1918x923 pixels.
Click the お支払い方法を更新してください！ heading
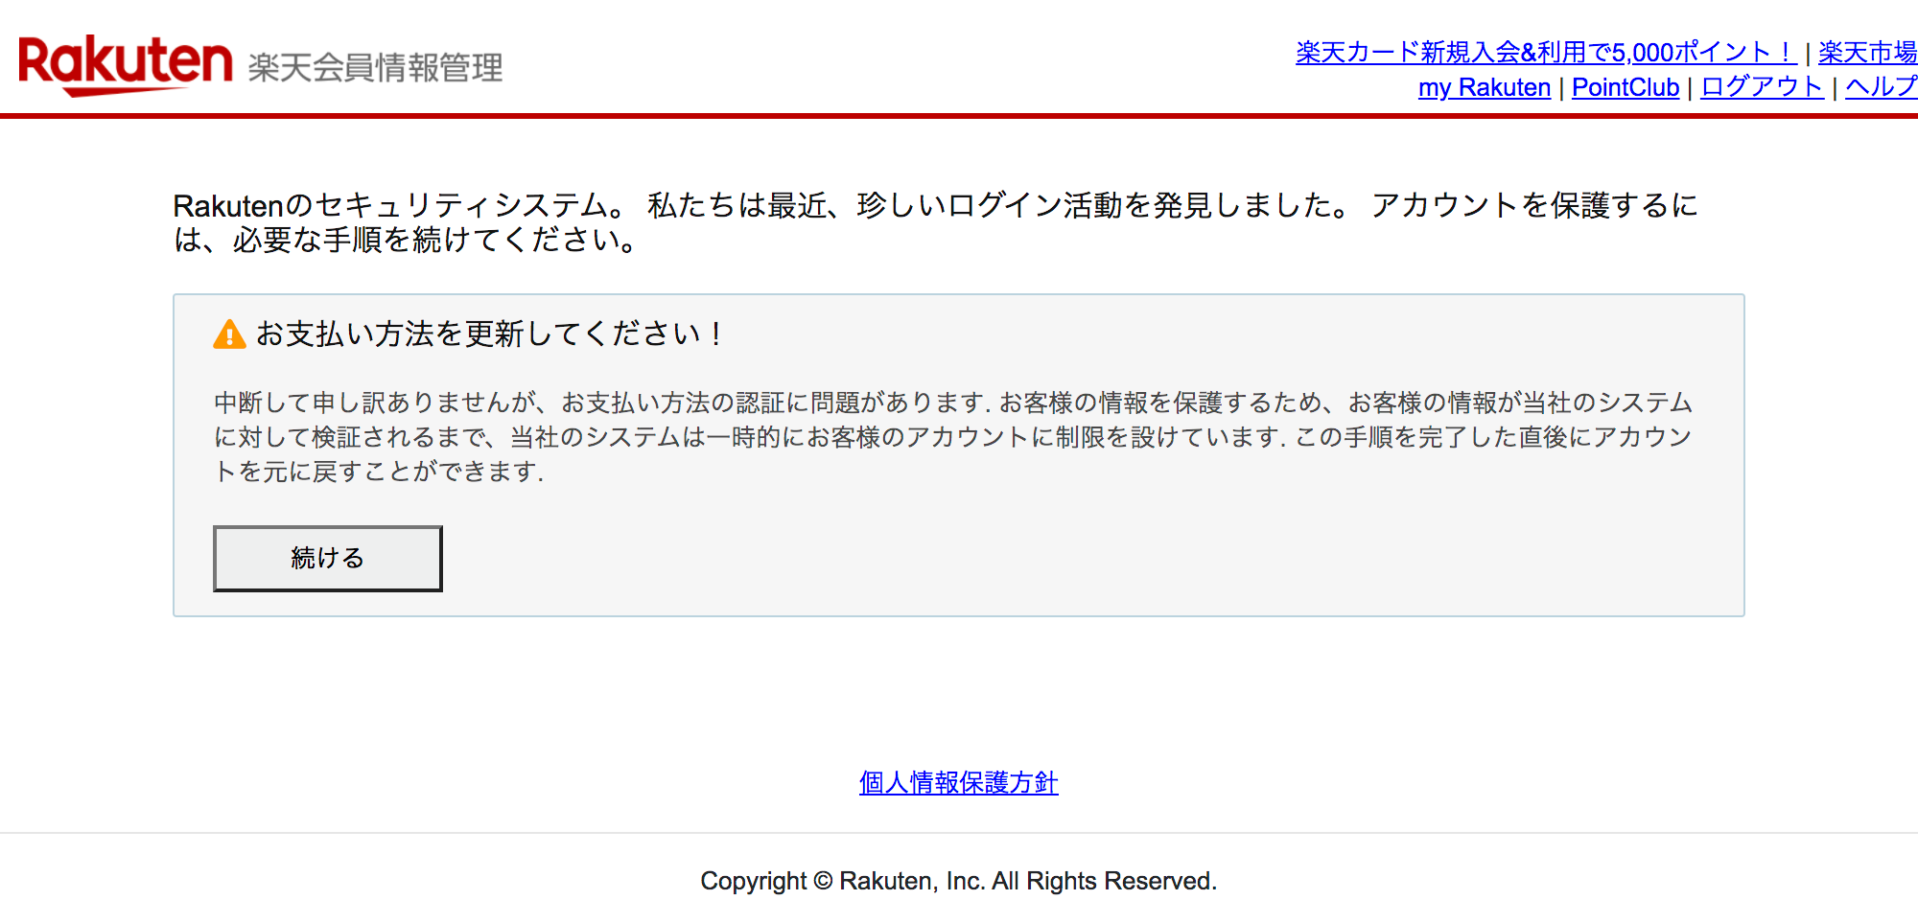click(x=490, y=334)
